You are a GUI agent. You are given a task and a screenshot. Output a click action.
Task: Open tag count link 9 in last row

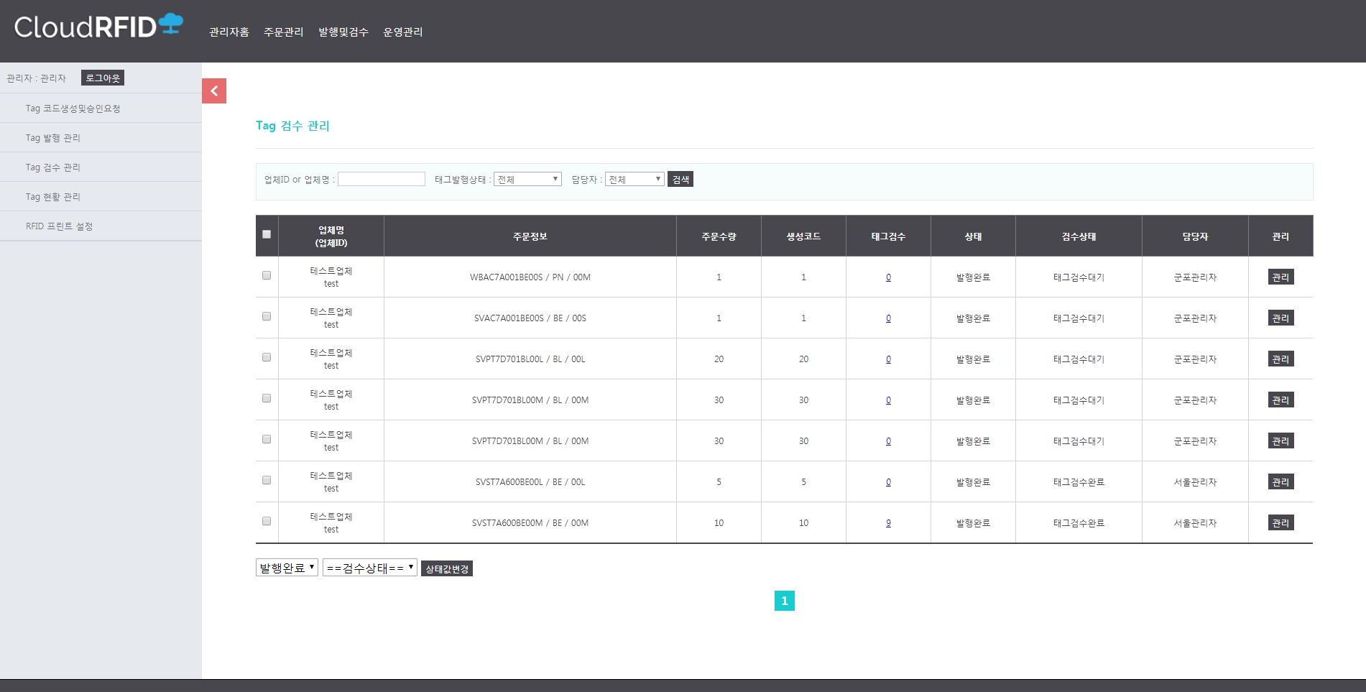(x=888, y=523)
